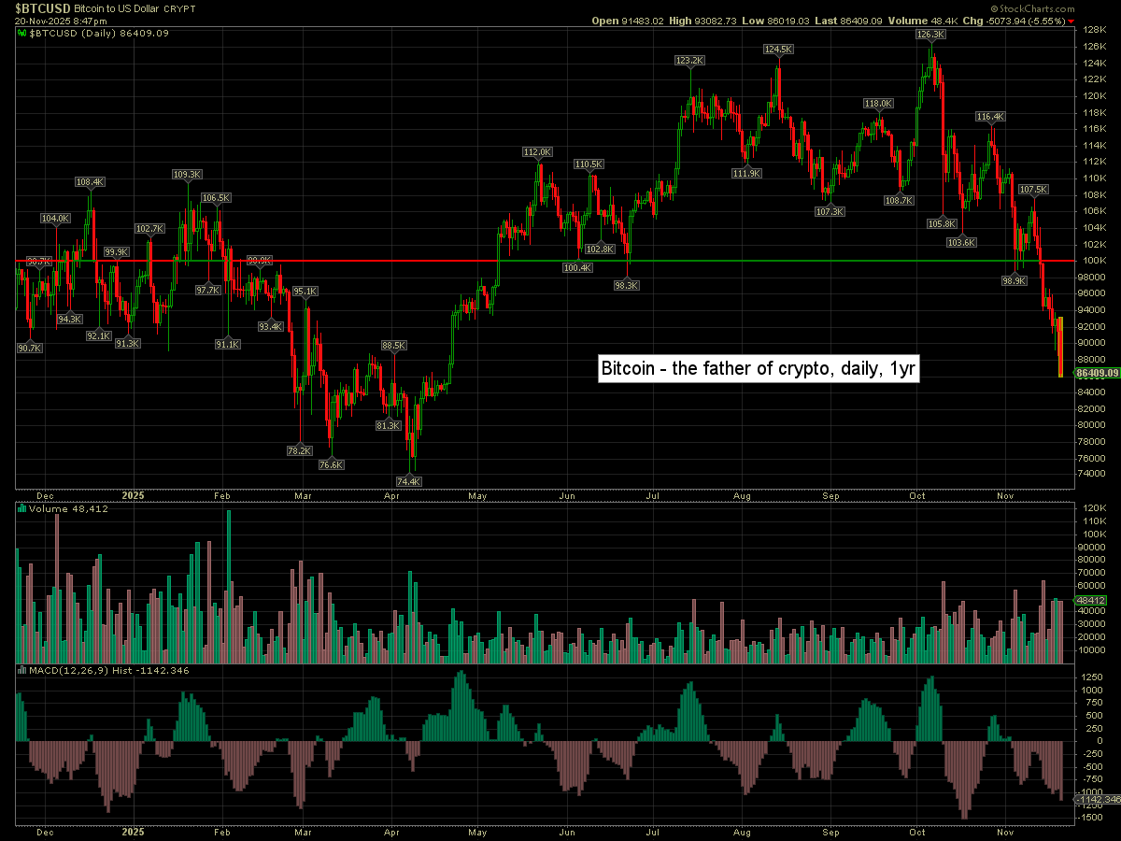Click the Bitcoin father of crypto annotation
The image size is (1121, 841).
coord(759,368)
